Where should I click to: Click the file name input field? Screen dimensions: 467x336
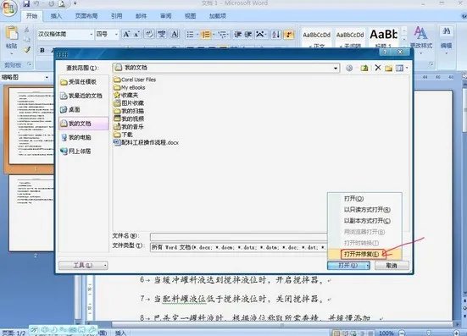pos(238,237)
